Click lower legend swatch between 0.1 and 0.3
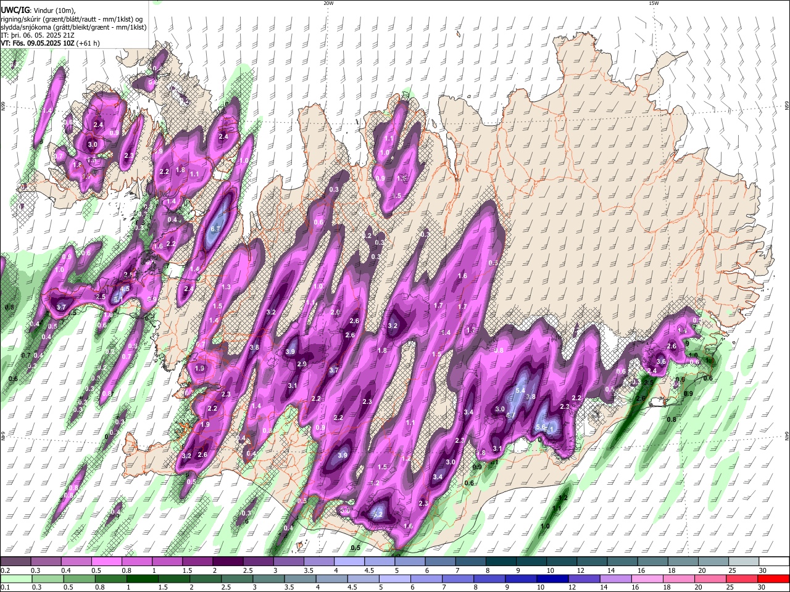Screen dimensions: 790x592 [15, 578]
